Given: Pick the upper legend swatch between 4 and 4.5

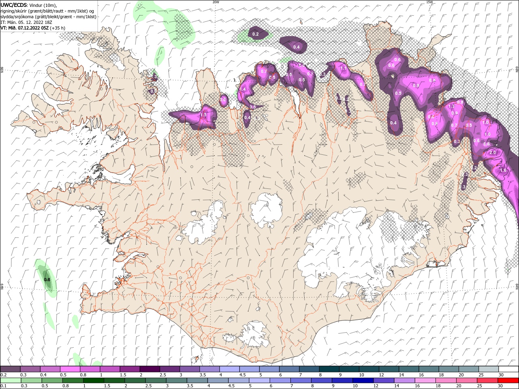Looking at the screenshot, I should tap(229, 369).
